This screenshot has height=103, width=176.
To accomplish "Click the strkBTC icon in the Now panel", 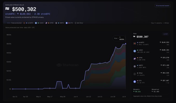I will pos(135,43).
